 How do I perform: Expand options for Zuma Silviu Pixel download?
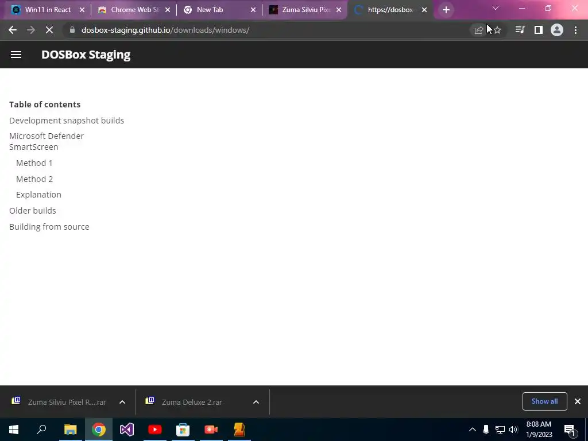[x=122, y=402]
